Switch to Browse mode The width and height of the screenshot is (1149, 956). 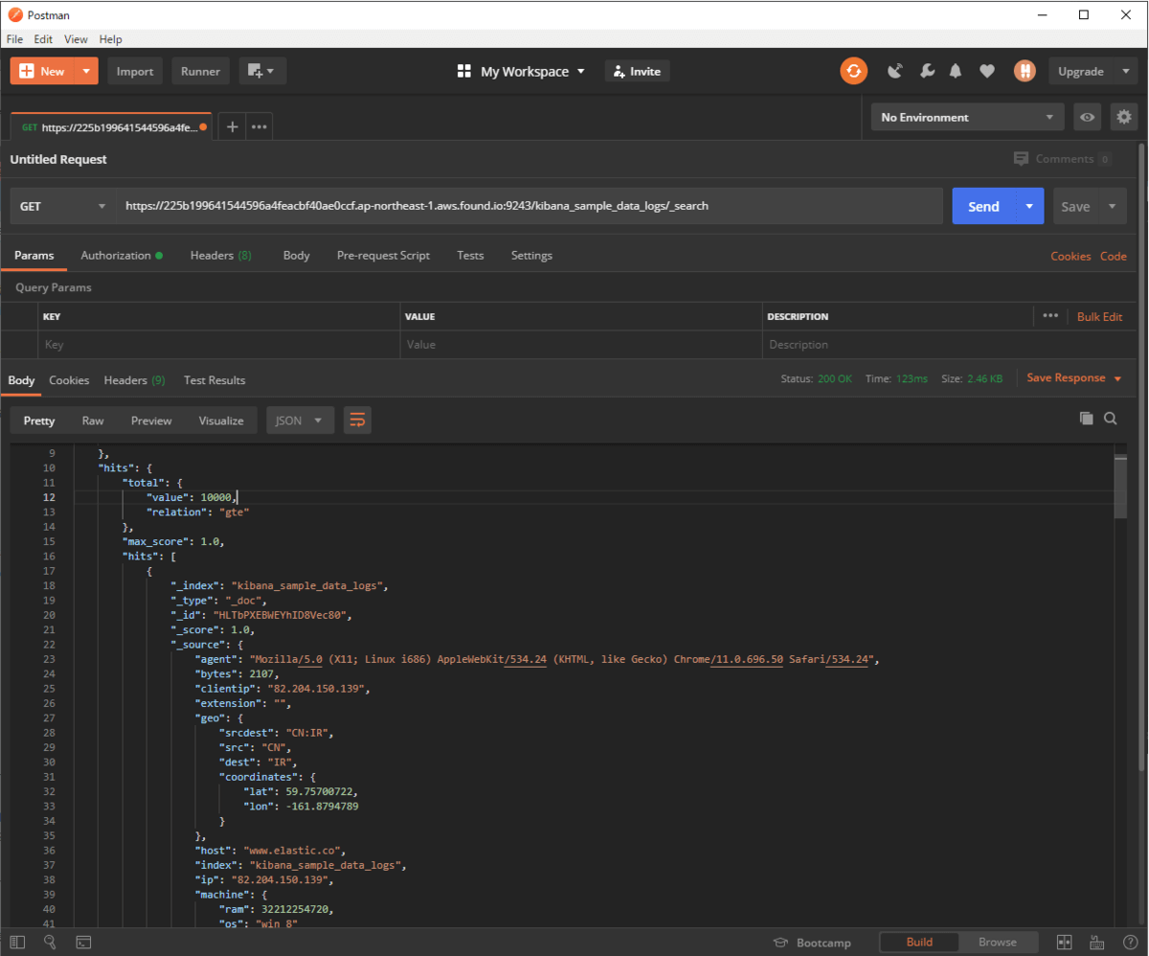coord(997,942)
